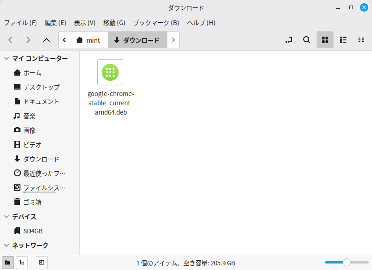Open the ファイル (F) menu
372x270 pixels.
[20, 23]
